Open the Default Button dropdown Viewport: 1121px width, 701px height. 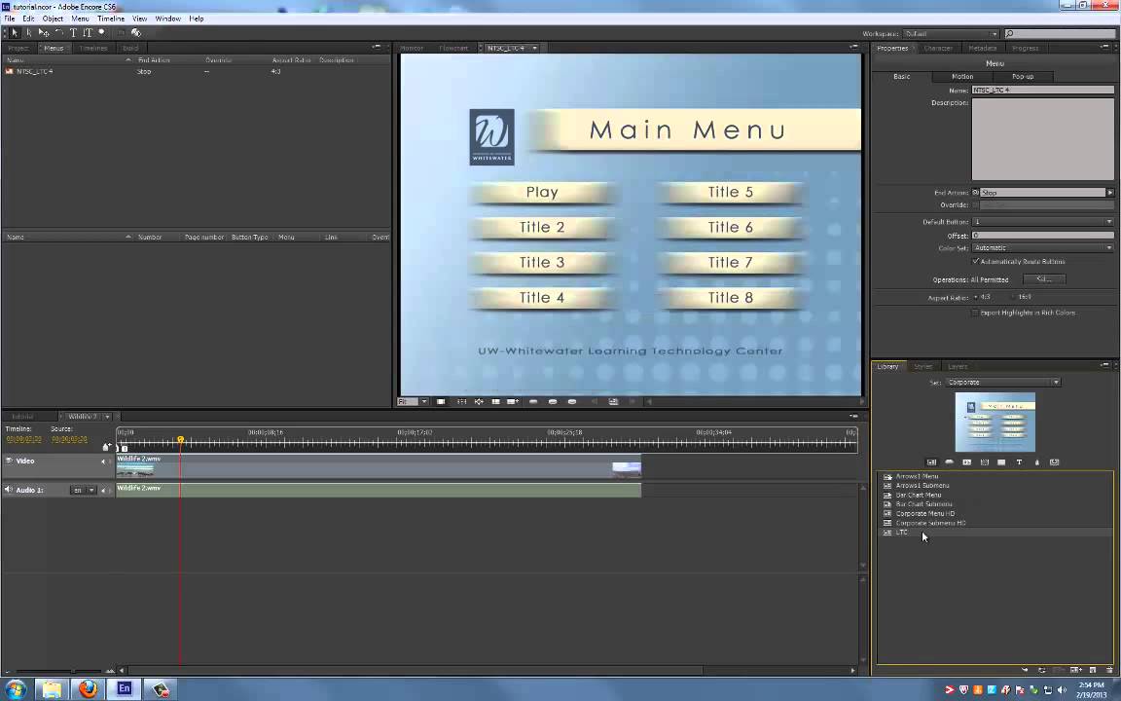coord(1042,222)
